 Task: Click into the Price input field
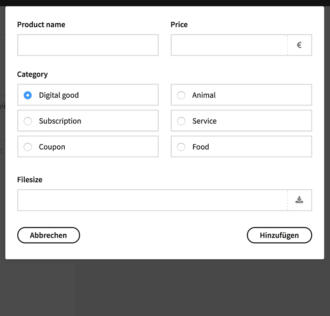point(229,45)
